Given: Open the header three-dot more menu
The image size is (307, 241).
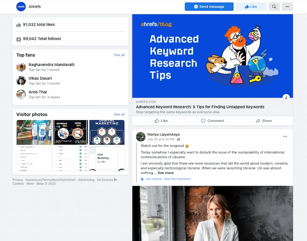Looking at the screenshot, I should tap(287, 7).
